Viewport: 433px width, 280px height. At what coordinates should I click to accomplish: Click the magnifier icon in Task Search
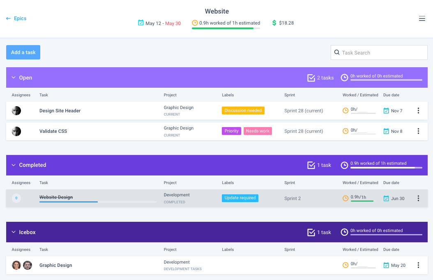337,52
